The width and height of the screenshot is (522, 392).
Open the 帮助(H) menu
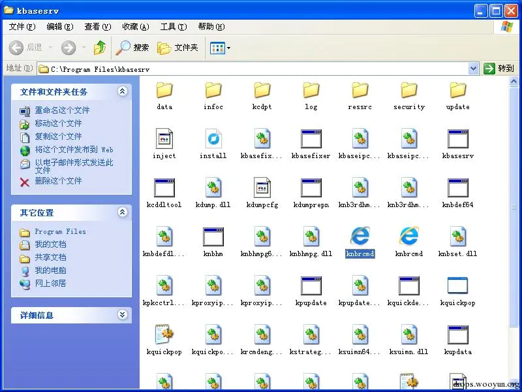coord(211,27)
